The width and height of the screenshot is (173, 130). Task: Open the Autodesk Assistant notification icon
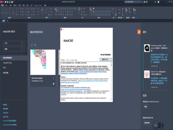pos(147,48)
